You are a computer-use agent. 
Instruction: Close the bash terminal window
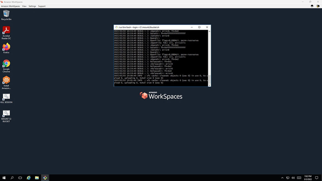207,27
